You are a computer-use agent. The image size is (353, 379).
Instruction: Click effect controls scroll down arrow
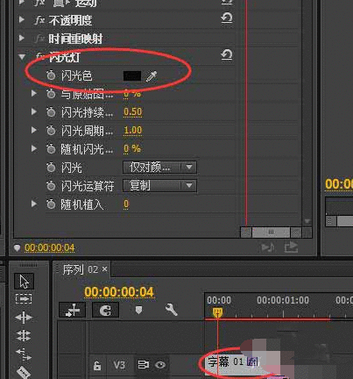pyautogui.click(x=307, y=221)
